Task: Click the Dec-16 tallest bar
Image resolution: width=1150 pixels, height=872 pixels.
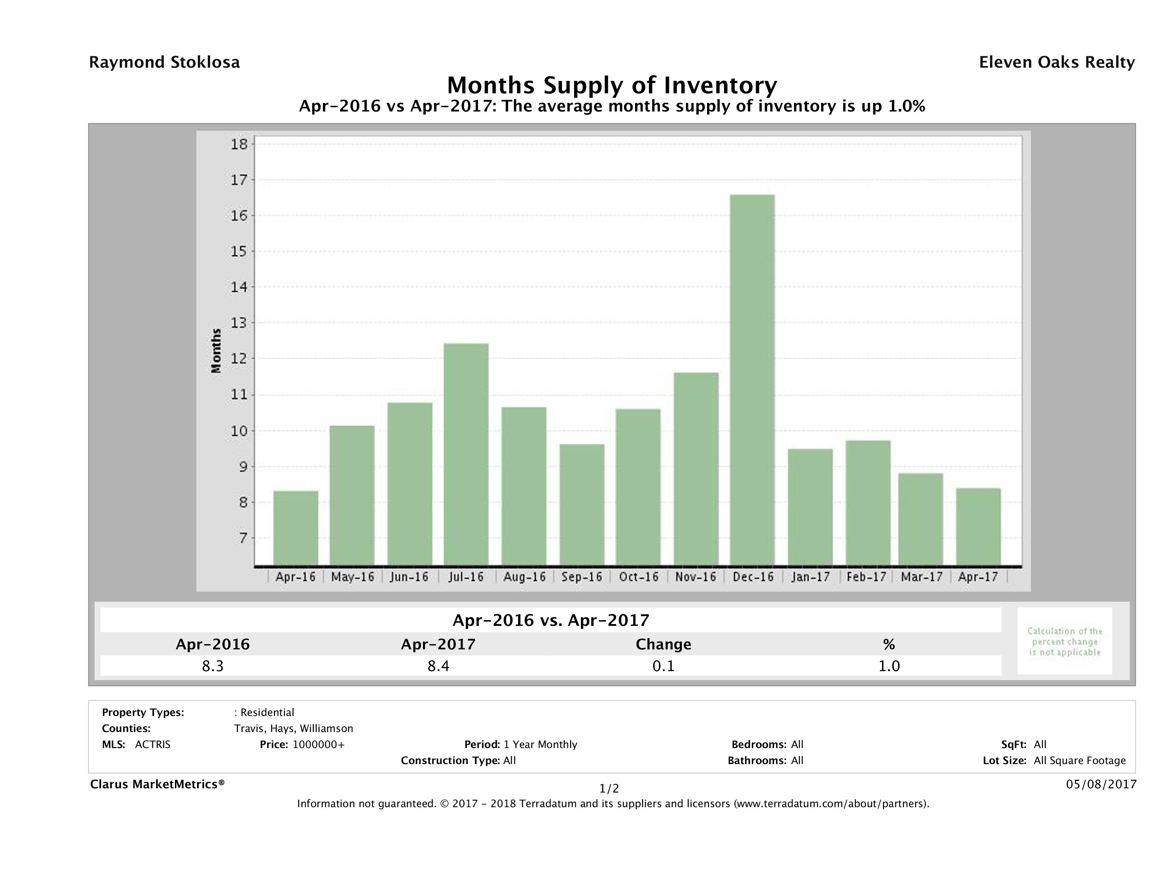Action: 752,379
